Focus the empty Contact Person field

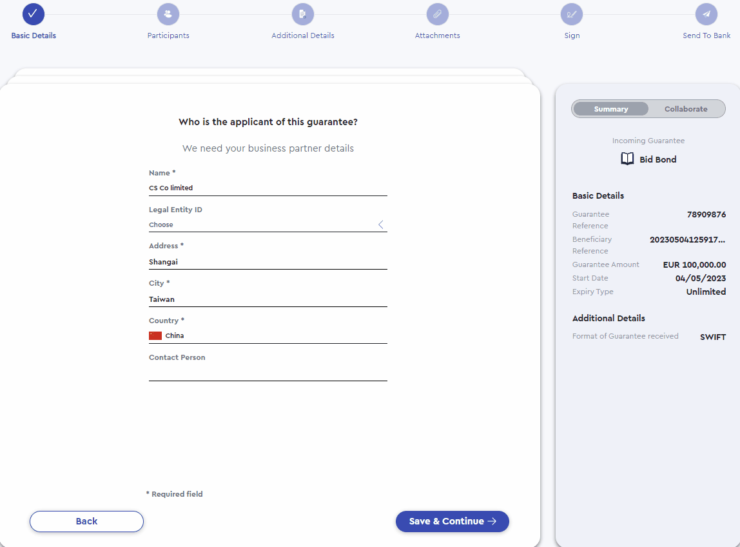tap(268, 373)
